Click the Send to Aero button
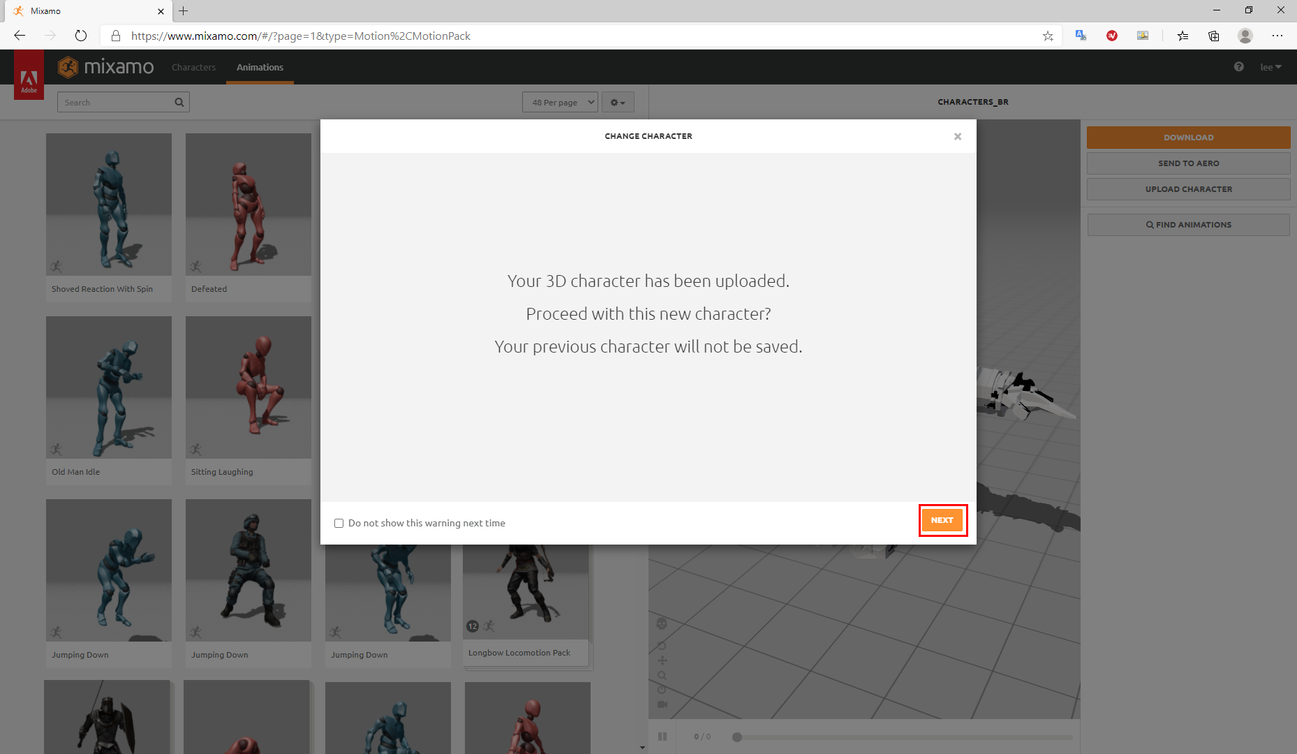Image resolution: width=1297 pixels, height=754 pixels. coord(1188,163)
